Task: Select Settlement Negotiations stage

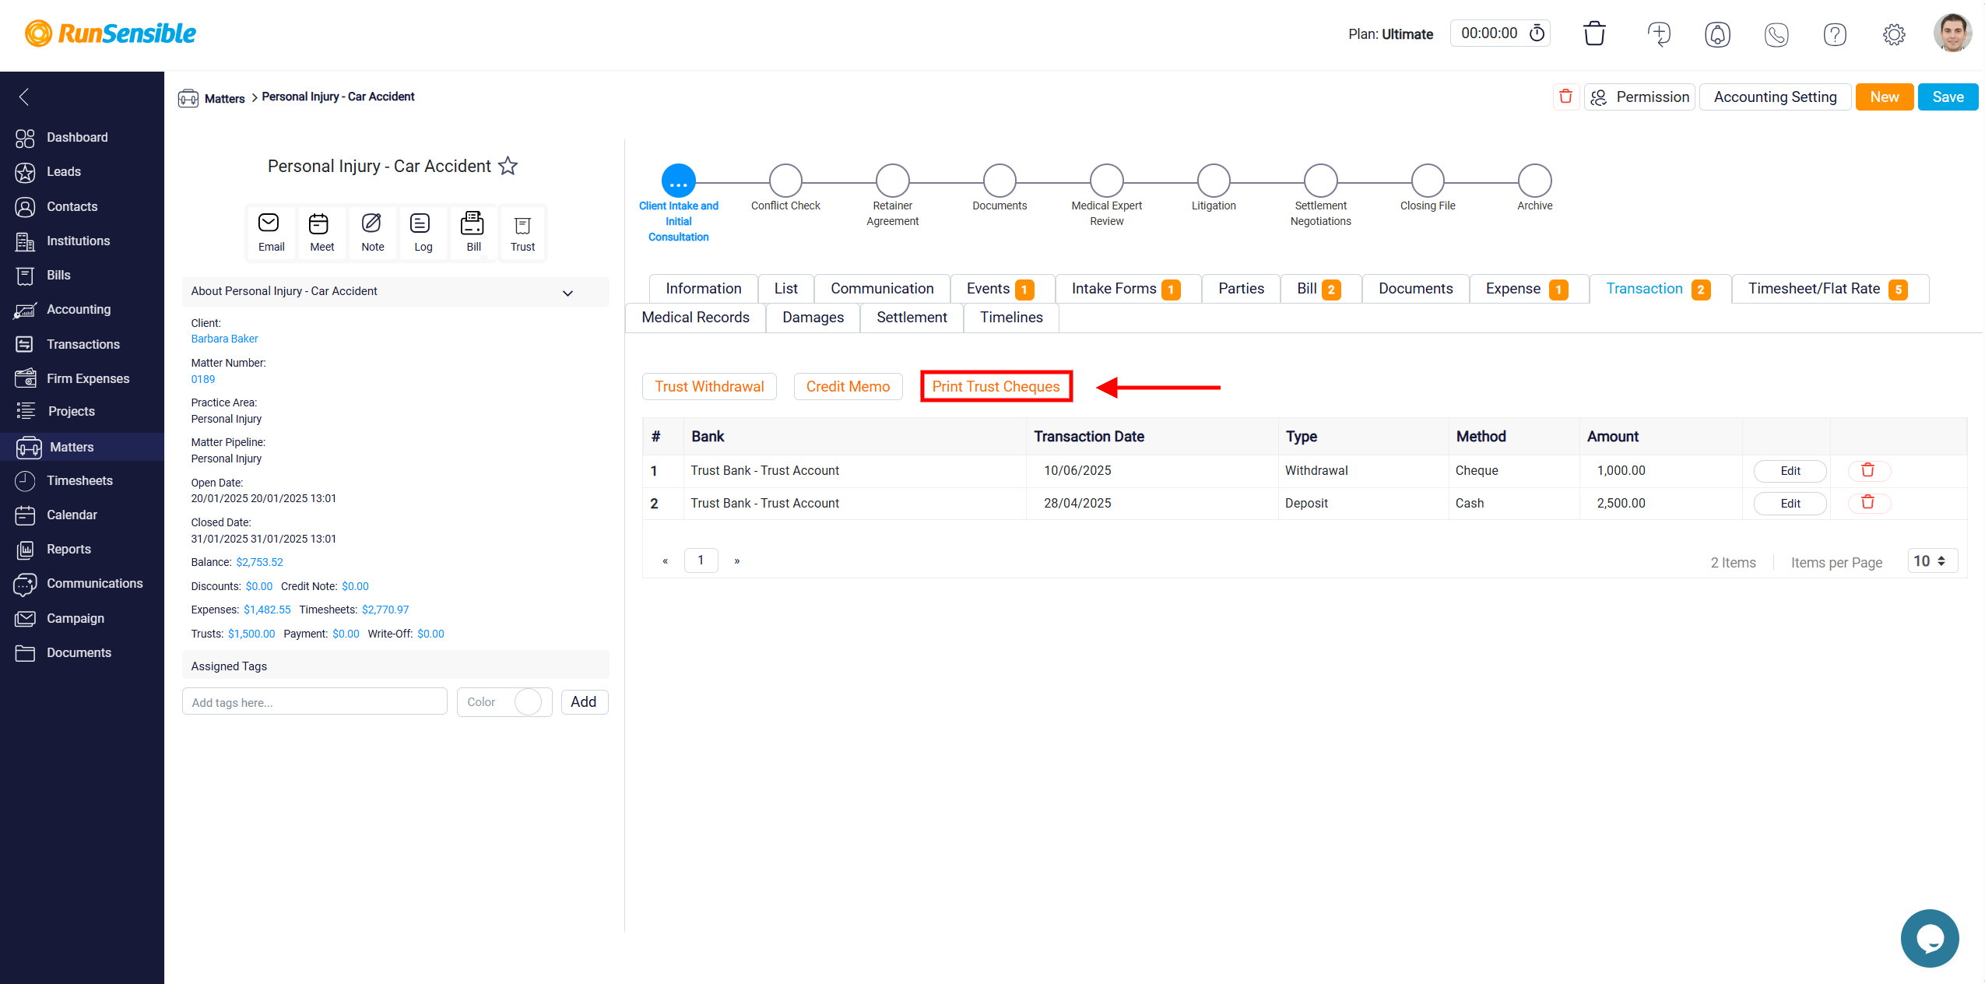Action: [1320, 181]
